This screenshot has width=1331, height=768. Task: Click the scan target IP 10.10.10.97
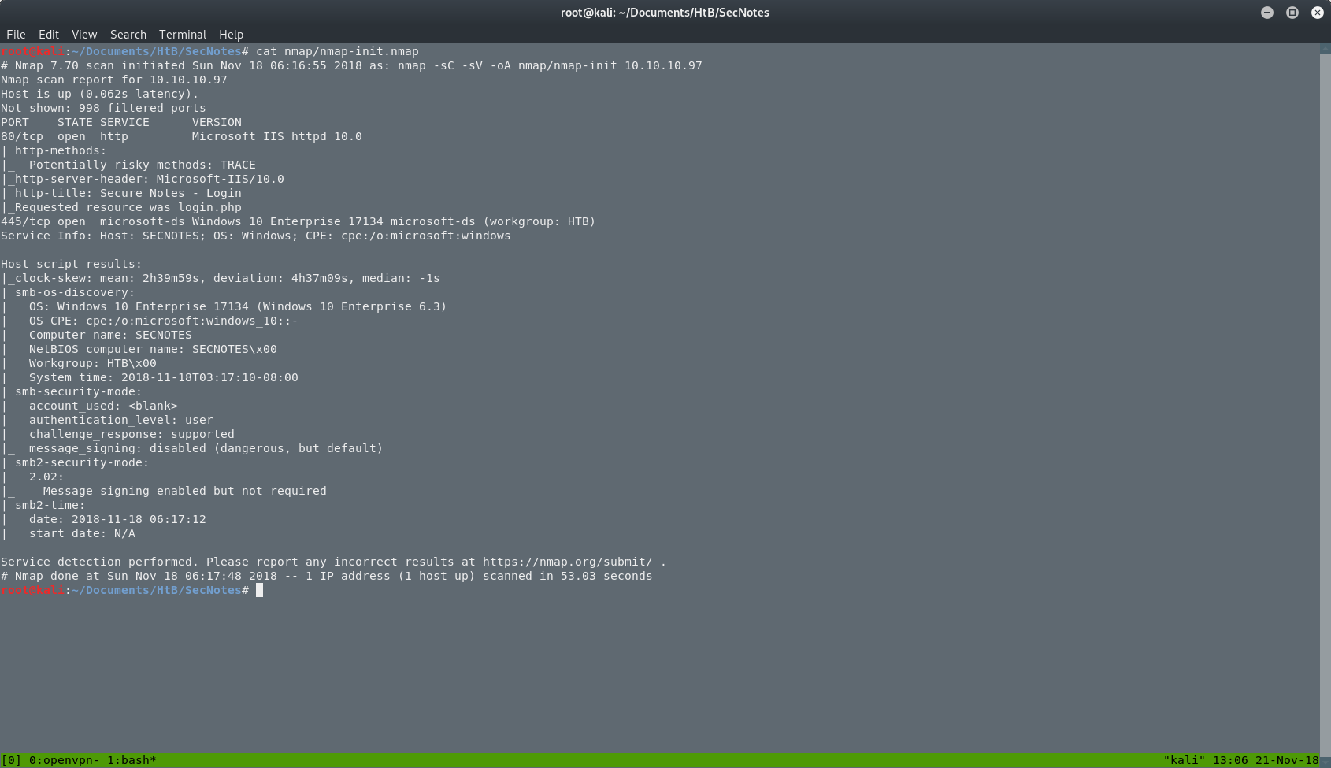coord(191,79)
